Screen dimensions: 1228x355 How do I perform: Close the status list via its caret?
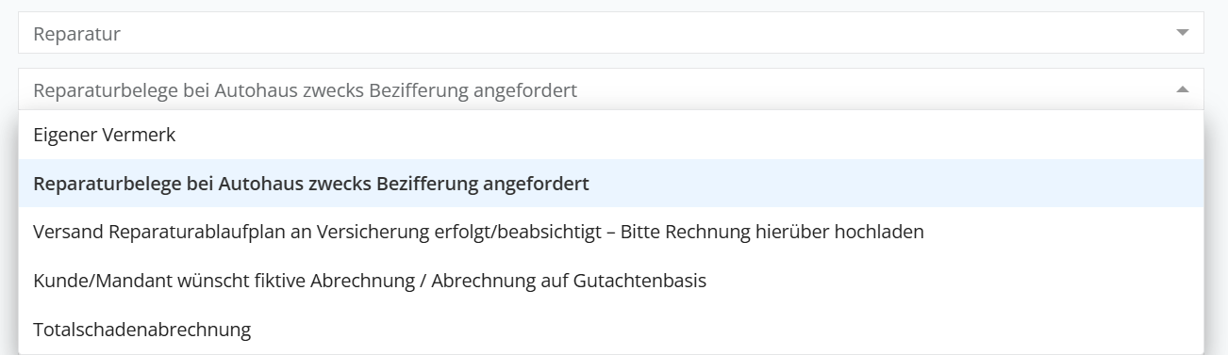1183,89
